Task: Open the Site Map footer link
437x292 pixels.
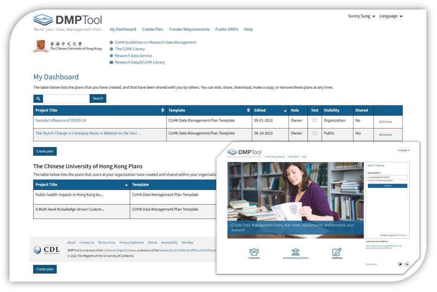Action: [187, 242]
